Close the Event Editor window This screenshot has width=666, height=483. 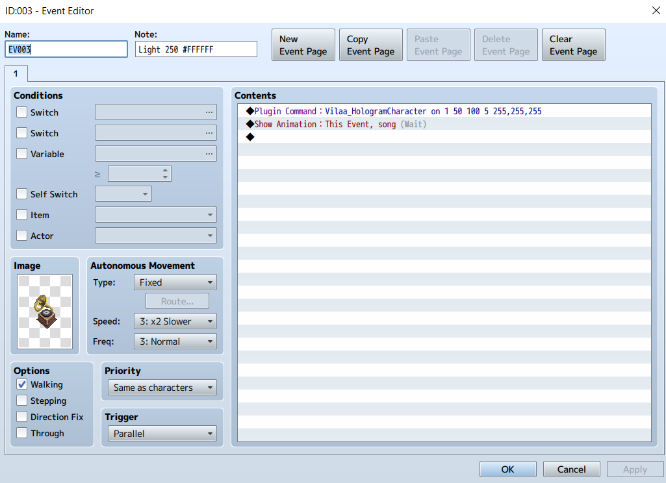click(656, 10)
